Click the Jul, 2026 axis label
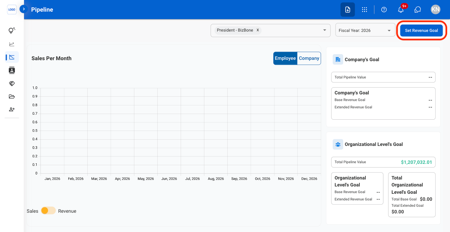The image size is (450, 232). (x=193, y=179)
